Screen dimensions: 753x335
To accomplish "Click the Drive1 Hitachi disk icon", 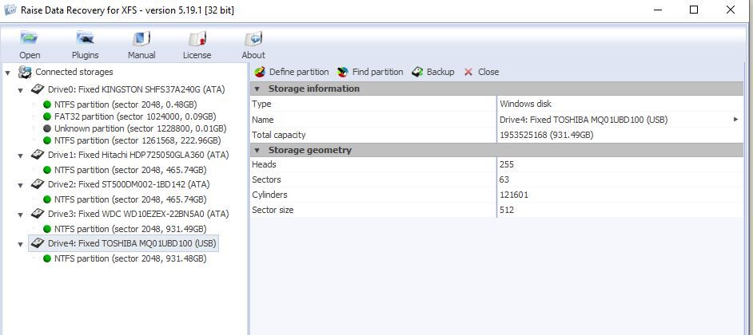I will 38,155.
